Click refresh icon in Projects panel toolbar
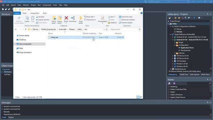 [182, 18]
